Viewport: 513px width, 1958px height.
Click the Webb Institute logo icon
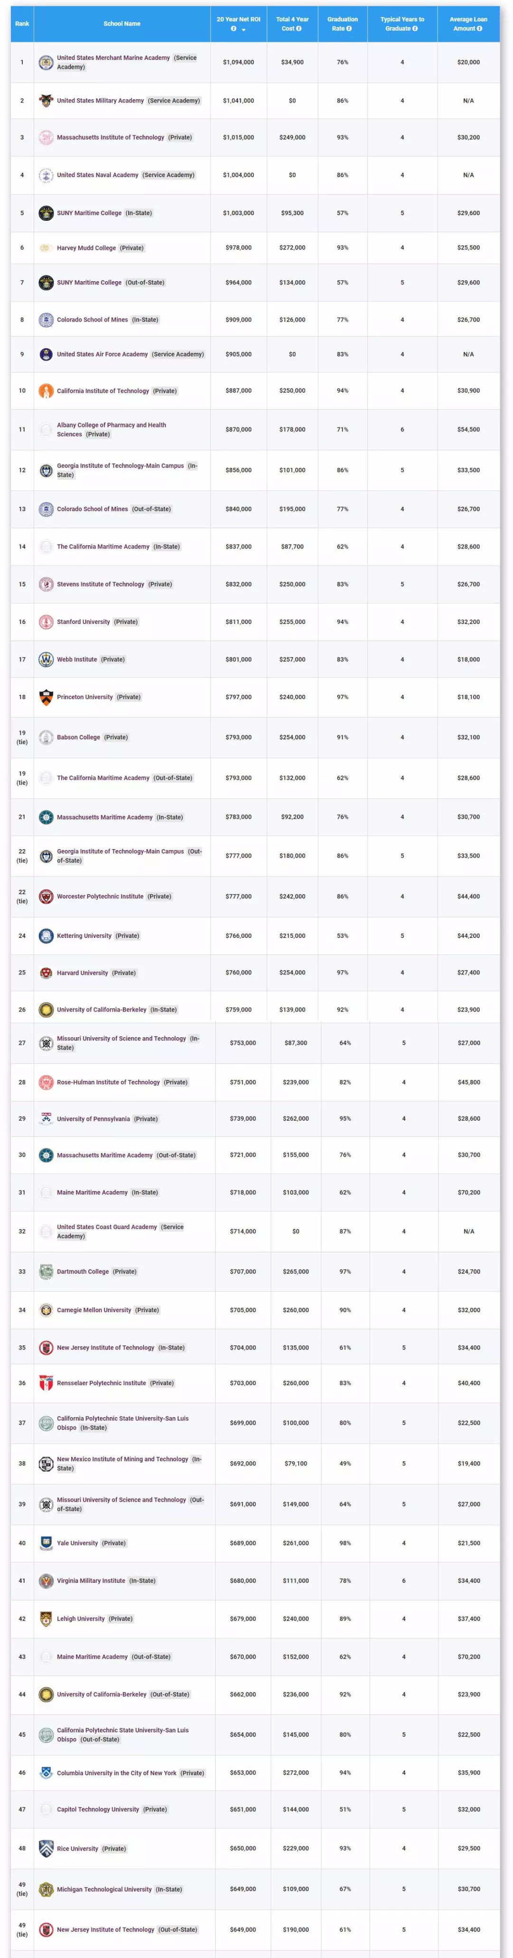[x=47, y=659]
